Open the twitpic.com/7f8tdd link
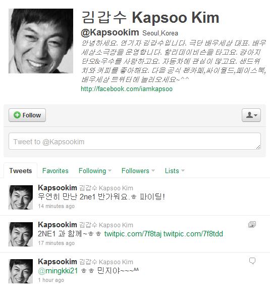Viewport: 270px width, 289px height. click(x=193, y=234)
